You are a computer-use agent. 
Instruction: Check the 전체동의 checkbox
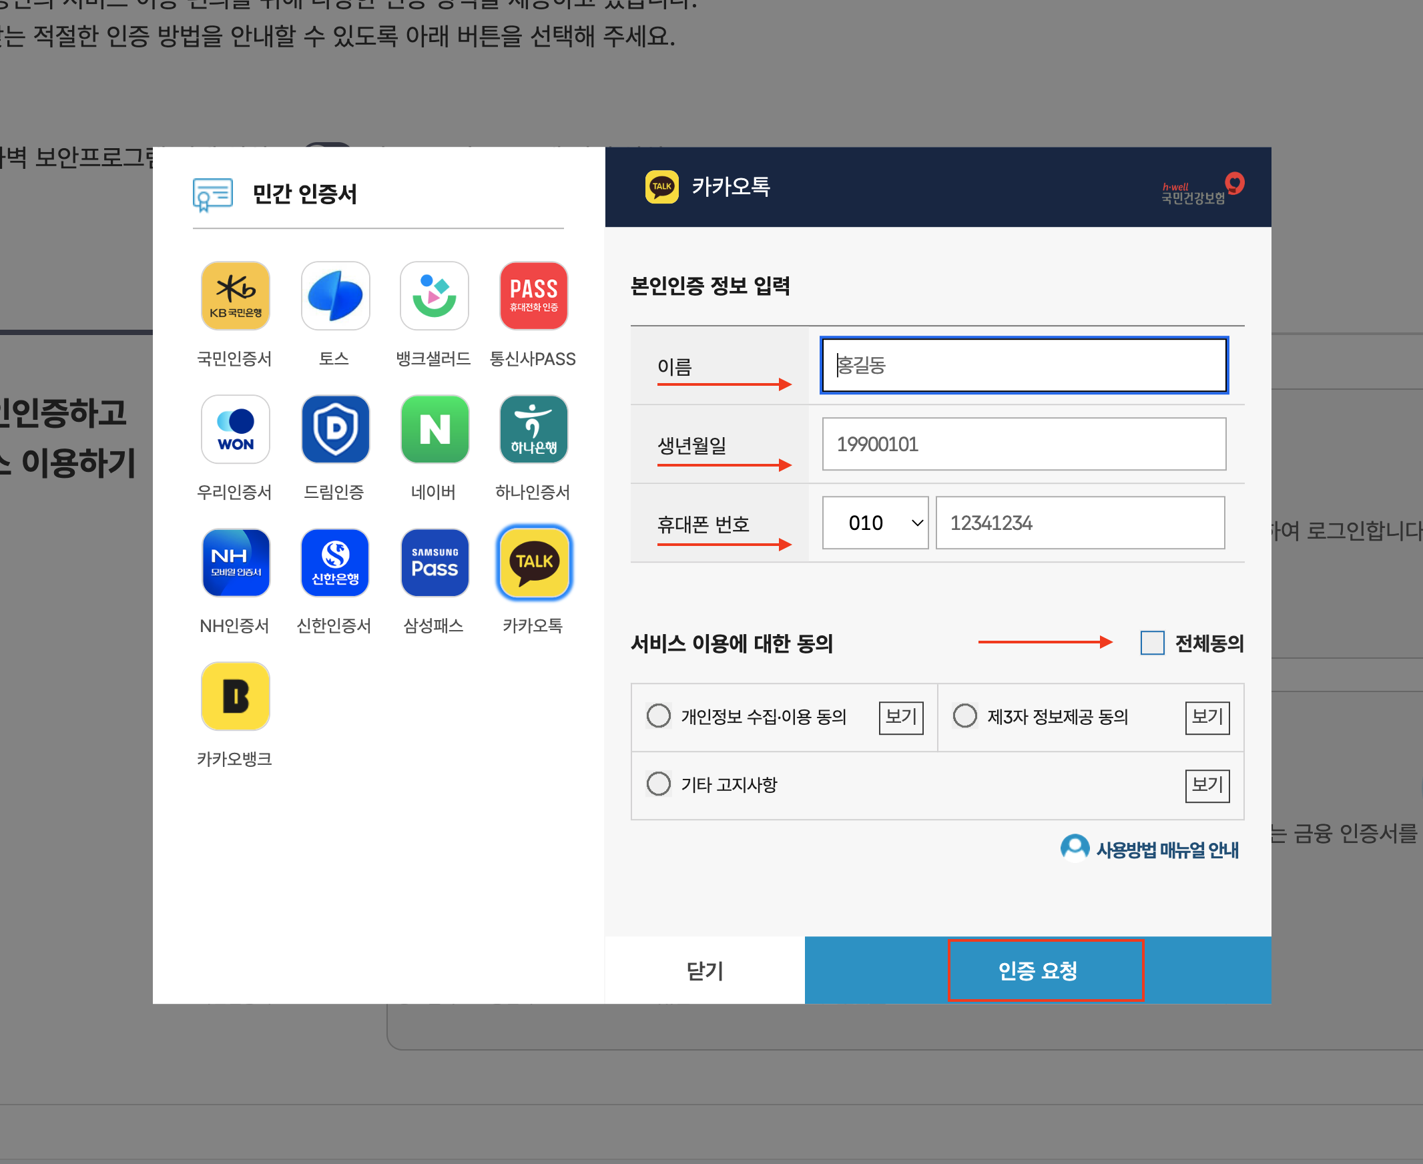click(x=1152, y=642)
